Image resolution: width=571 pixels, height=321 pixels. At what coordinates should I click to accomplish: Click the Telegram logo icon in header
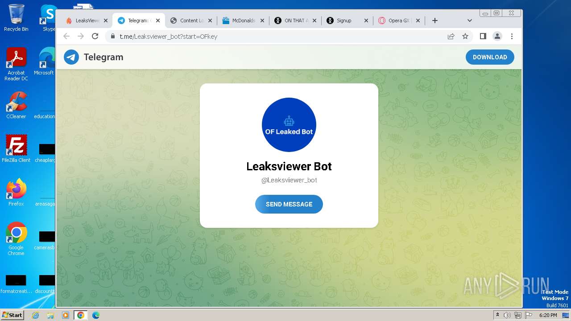coord(71,57)
